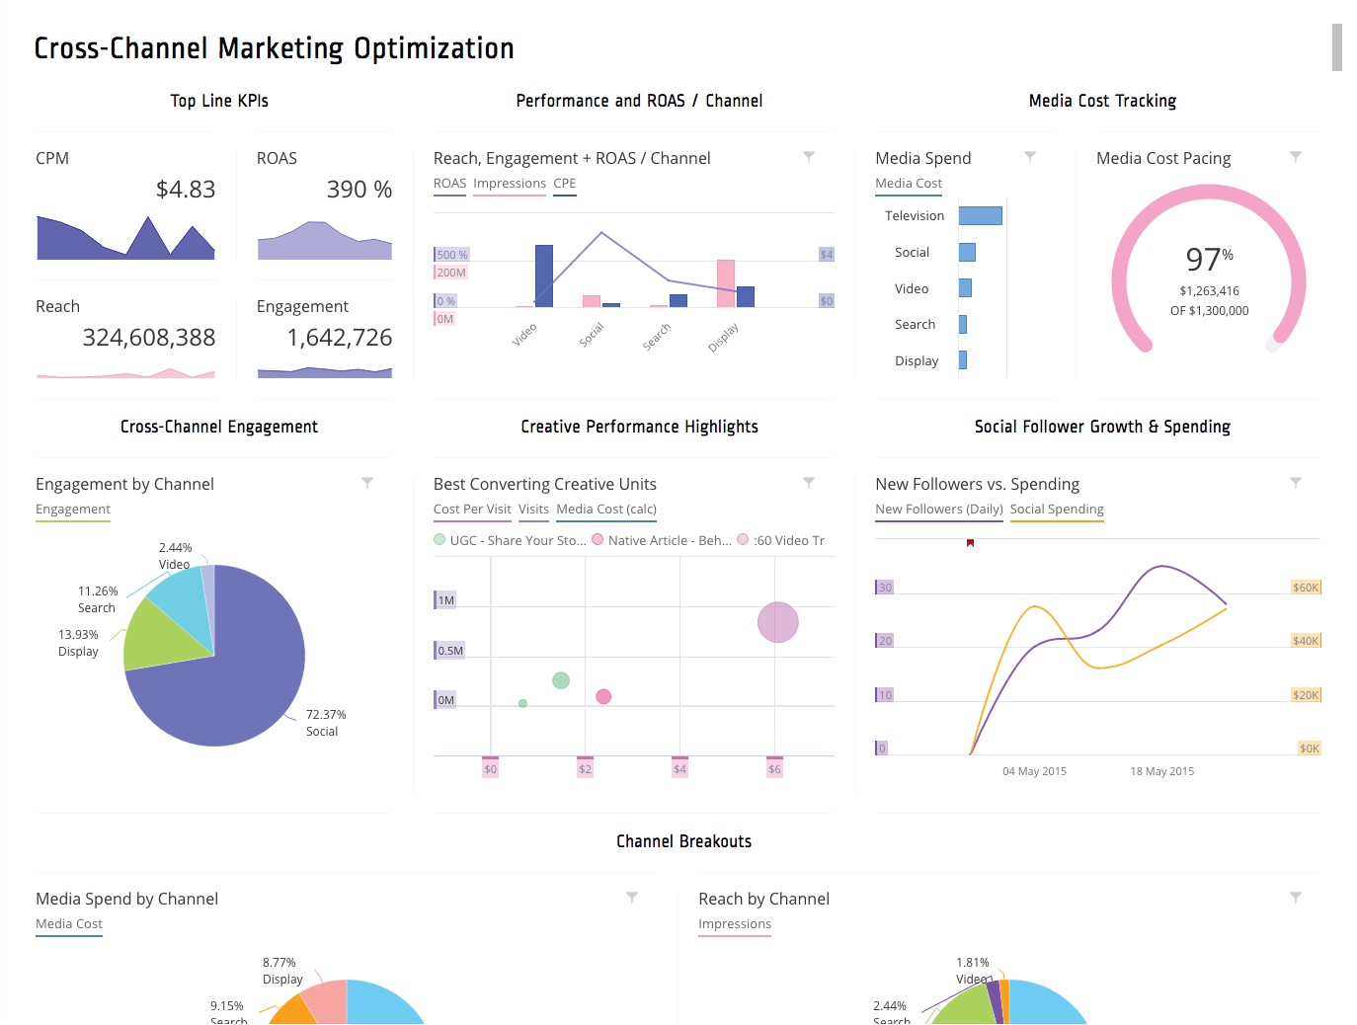This screenshot has width=1357, height=1025.
Task: Select the ROAS measure tab
Action: (449, 183)
